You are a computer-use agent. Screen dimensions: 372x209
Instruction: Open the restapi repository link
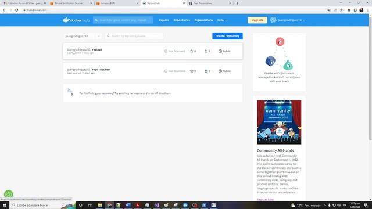point(84,49)
